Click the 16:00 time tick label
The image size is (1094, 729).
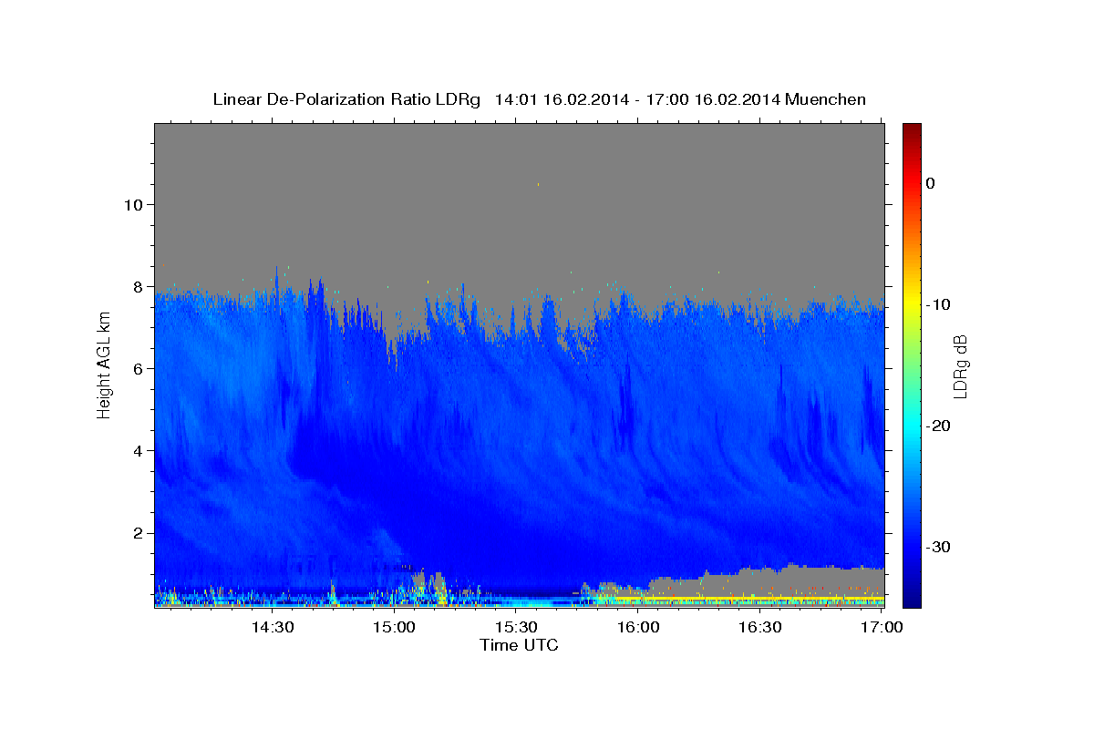[x=638, y=627]
